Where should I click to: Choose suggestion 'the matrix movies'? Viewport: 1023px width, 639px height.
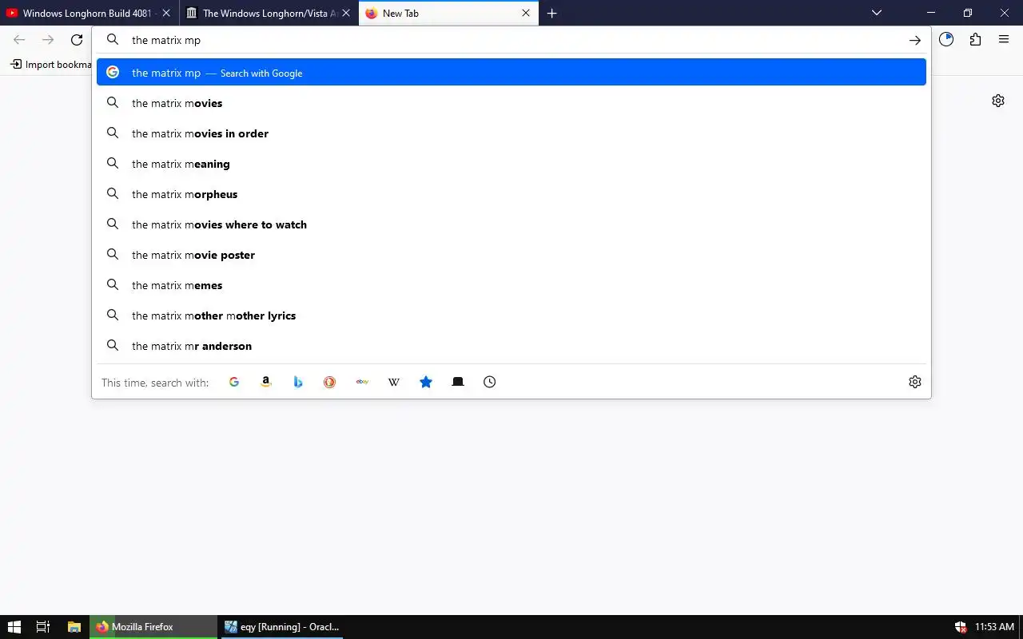[511, 103]
